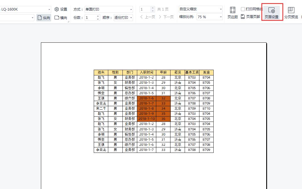The width and height of the screenshot is (302, 189).
Task: Click the page number input field
Action: click(x=145, y=9)
